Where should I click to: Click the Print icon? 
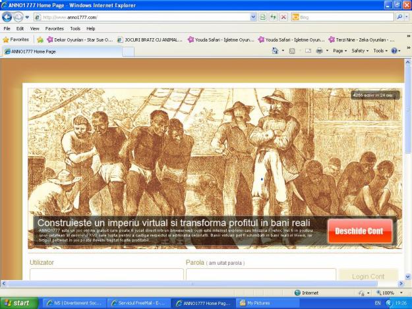319,51
